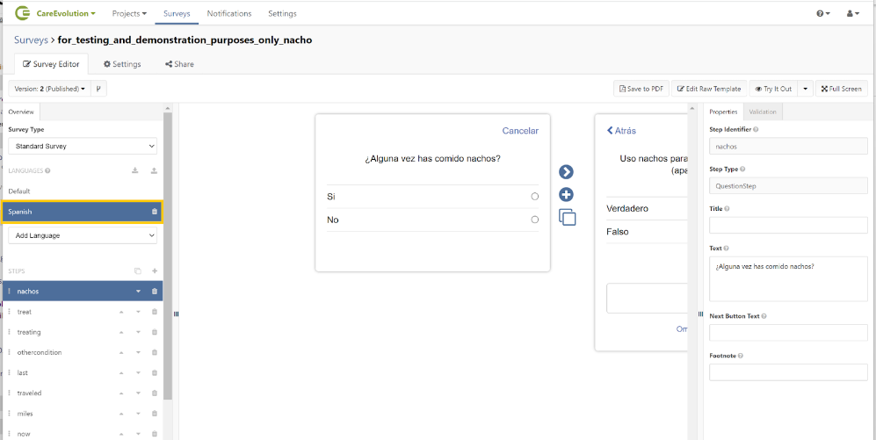This screenshot has height=440, width=876.
Task: Select the 'No' radio button
Action: pos(534,220)
